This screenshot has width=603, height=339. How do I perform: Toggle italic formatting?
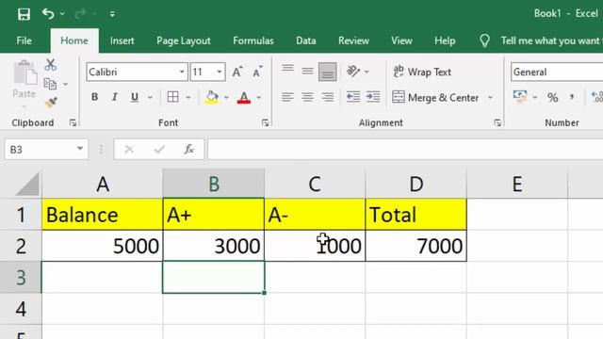coord(114,97)
